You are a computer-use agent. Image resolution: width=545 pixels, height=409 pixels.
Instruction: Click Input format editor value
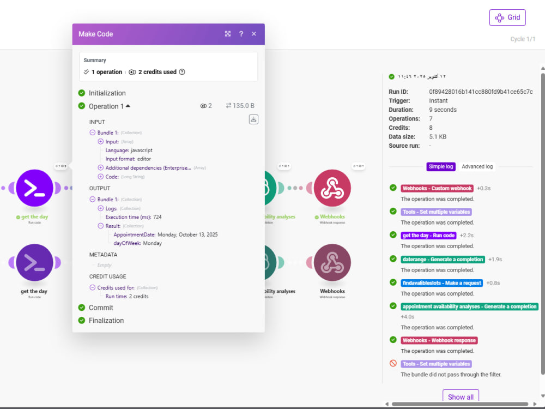[144, 159]
